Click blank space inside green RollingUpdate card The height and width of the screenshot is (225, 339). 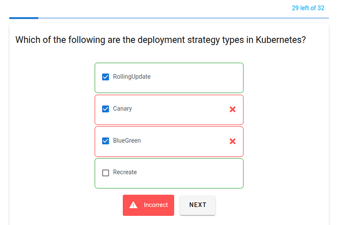pos(195,78)
